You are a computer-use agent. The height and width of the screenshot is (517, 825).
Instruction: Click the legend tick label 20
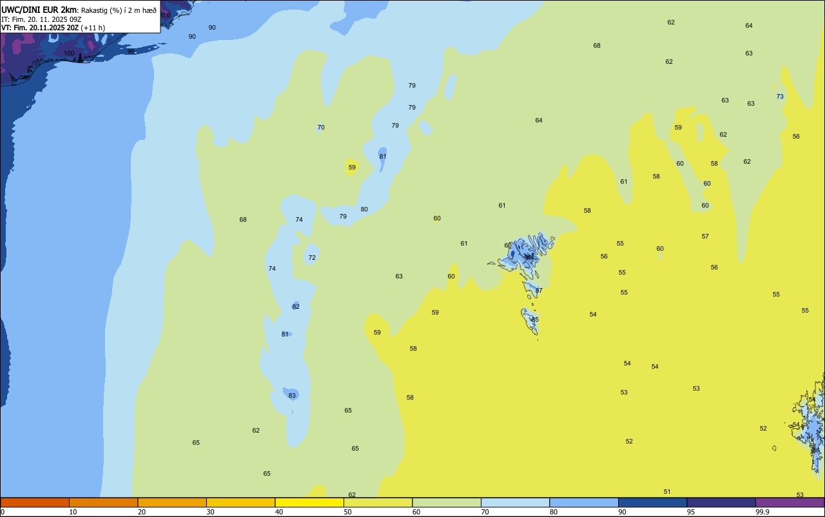(x=142, y=512)
